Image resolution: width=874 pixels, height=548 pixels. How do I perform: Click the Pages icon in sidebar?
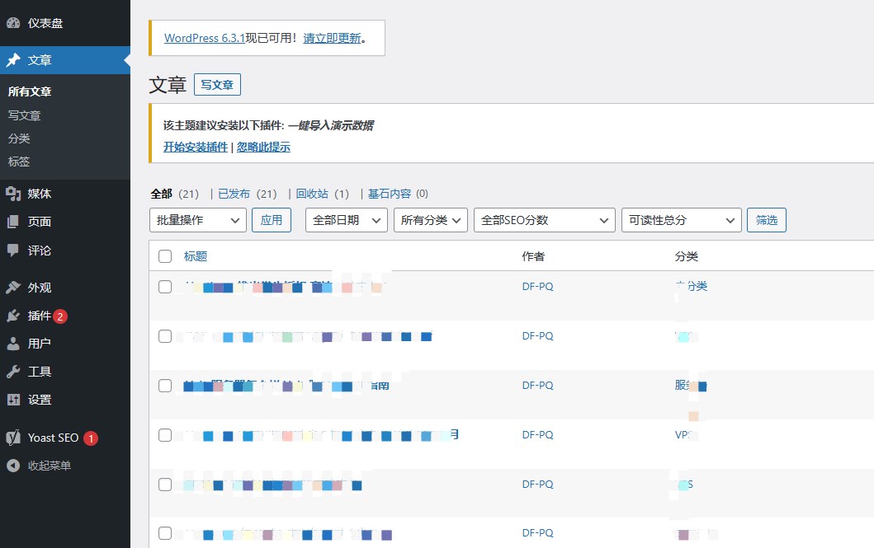13,222
